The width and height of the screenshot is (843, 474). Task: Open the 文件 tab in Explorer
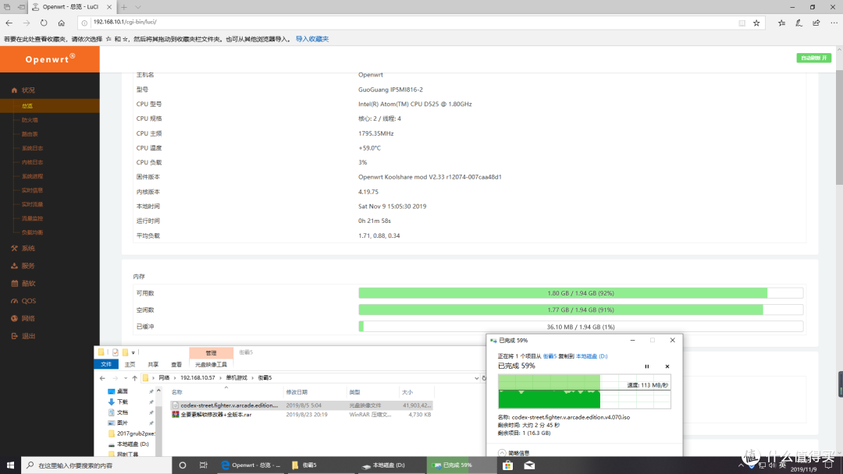click(x=106, y=365)
